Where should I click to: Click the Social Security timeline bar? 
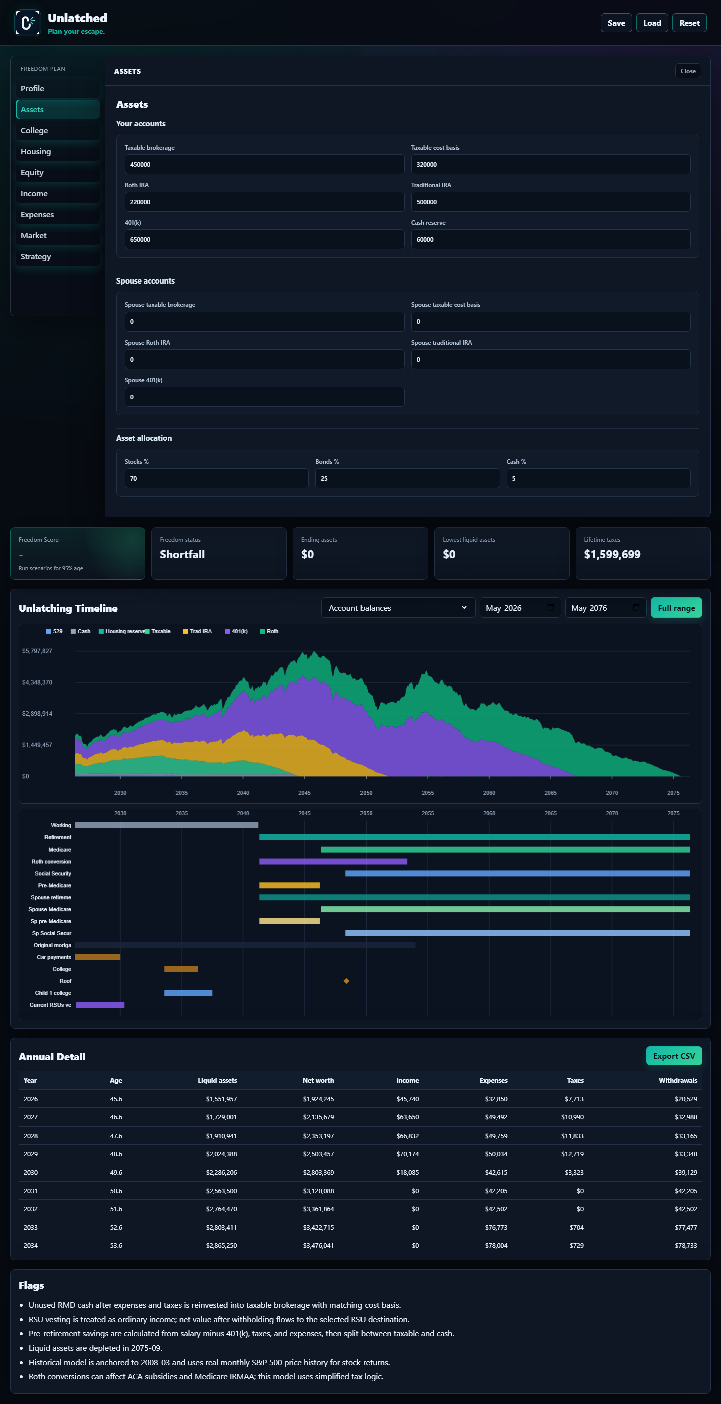pos(518,873)
